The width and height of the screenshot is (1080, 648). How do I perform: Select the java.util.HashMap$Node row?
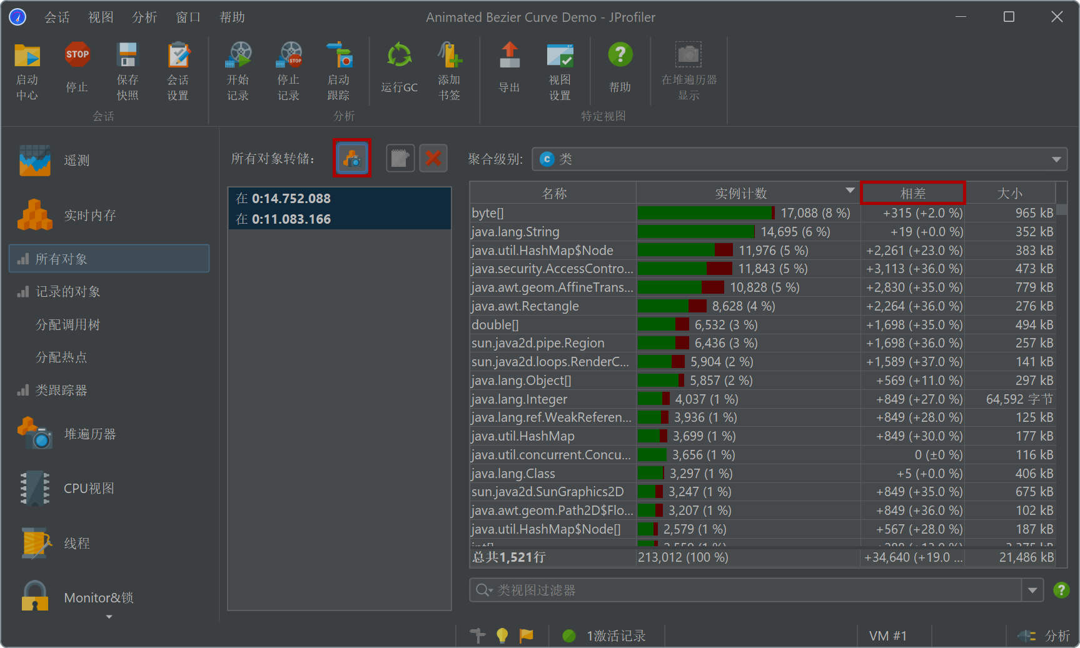pyautogui.click(x=763, y=251)
